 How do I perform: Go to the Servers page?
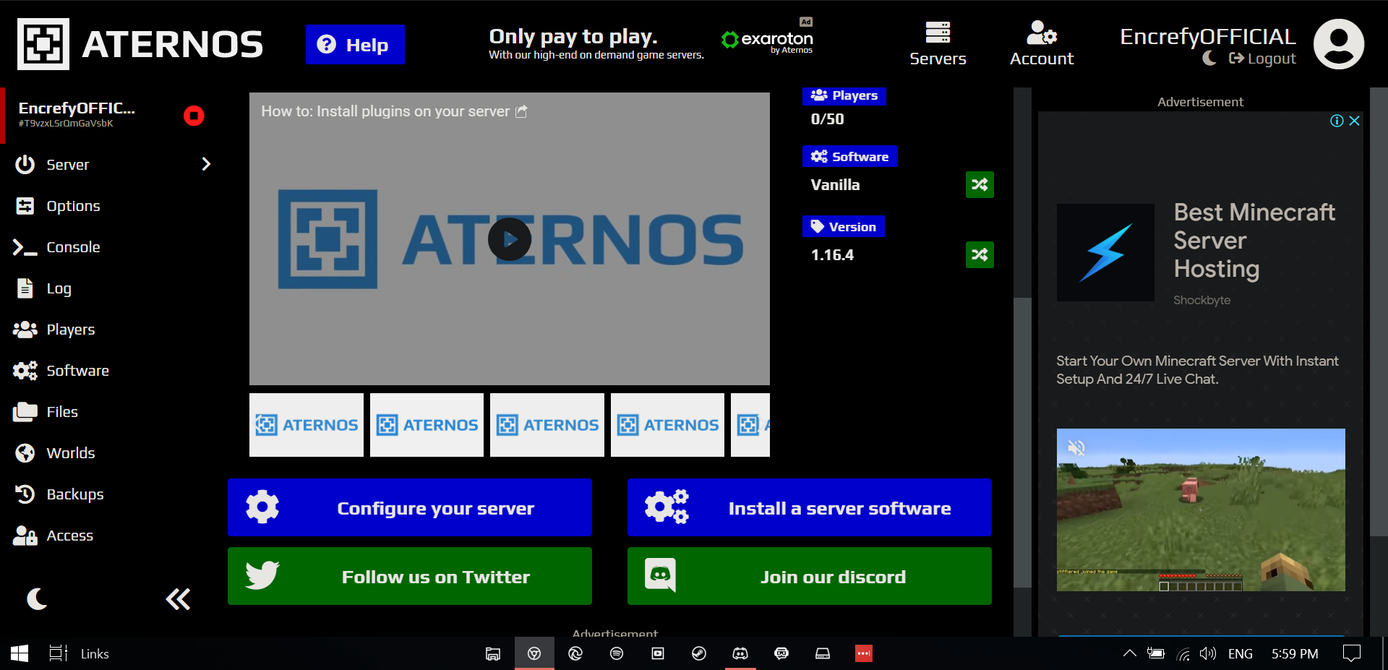pos(938,44)
